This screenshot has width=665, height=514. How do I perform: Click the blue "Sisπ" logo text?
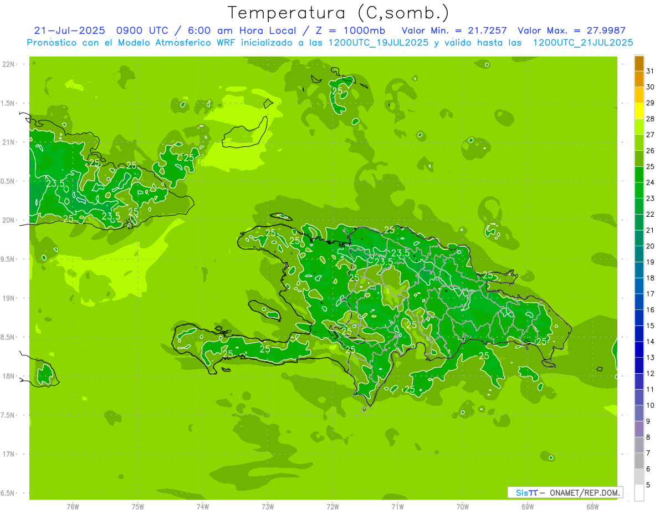tap(526, 492)
